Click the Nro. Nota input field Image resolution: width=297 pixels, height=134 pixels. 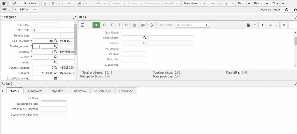[x=53, y=30]
